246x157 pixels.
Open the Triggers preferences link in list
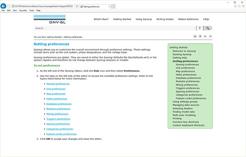tap(58, 119)
